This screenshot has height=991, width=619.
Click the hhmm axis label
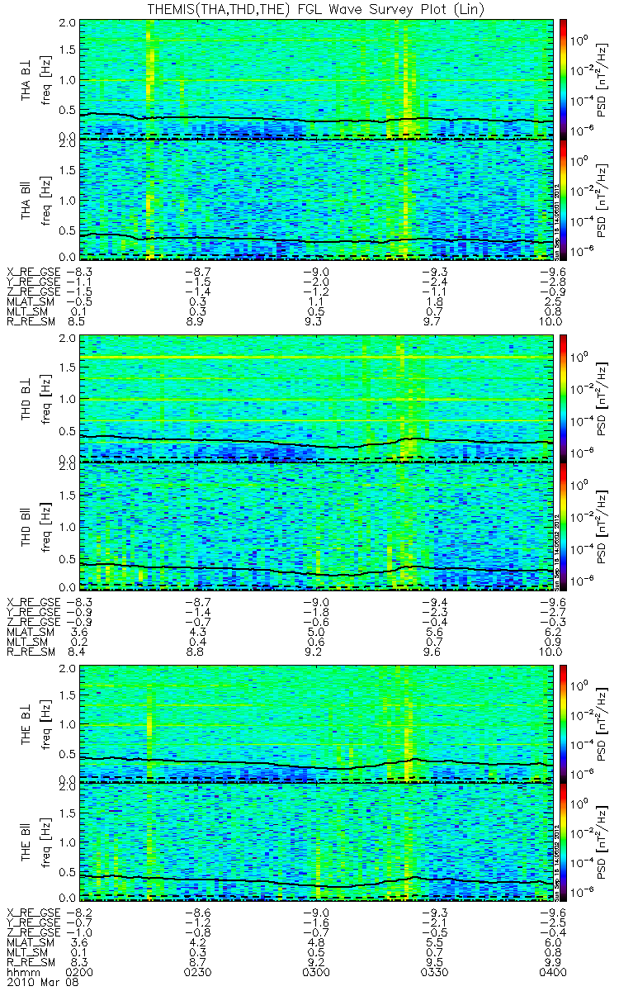(x=20, y=974)
